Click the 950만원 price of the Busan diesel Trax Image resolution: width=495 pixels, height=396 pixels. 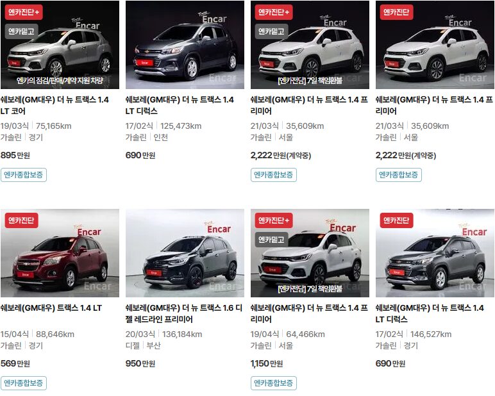coord(140,363)
